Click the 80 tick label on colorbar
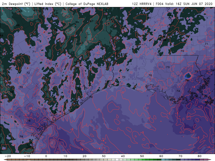The width and height of the screenshot is (215, 161). point(200,156)
